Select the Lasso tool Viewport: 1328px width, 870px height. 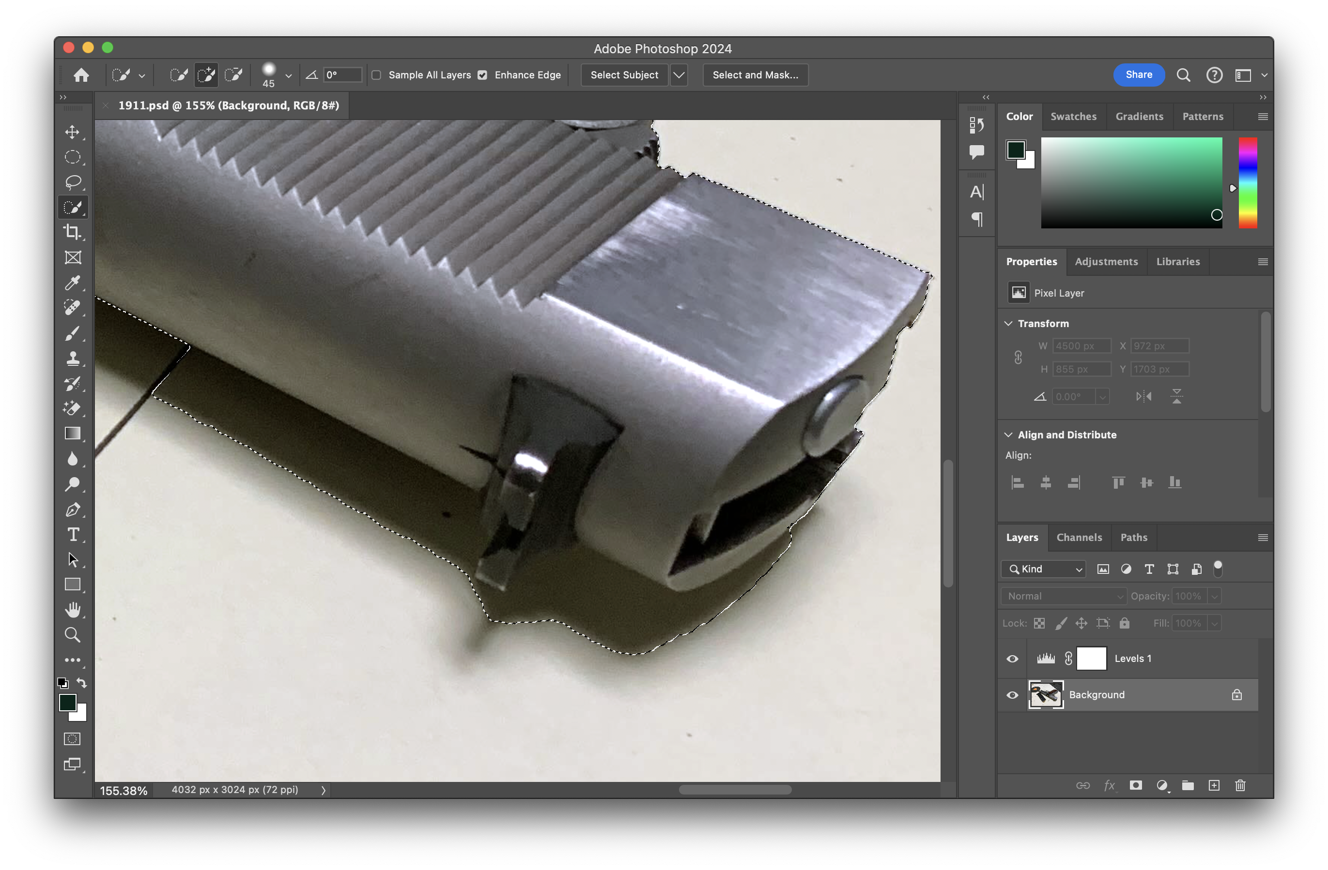72,182
